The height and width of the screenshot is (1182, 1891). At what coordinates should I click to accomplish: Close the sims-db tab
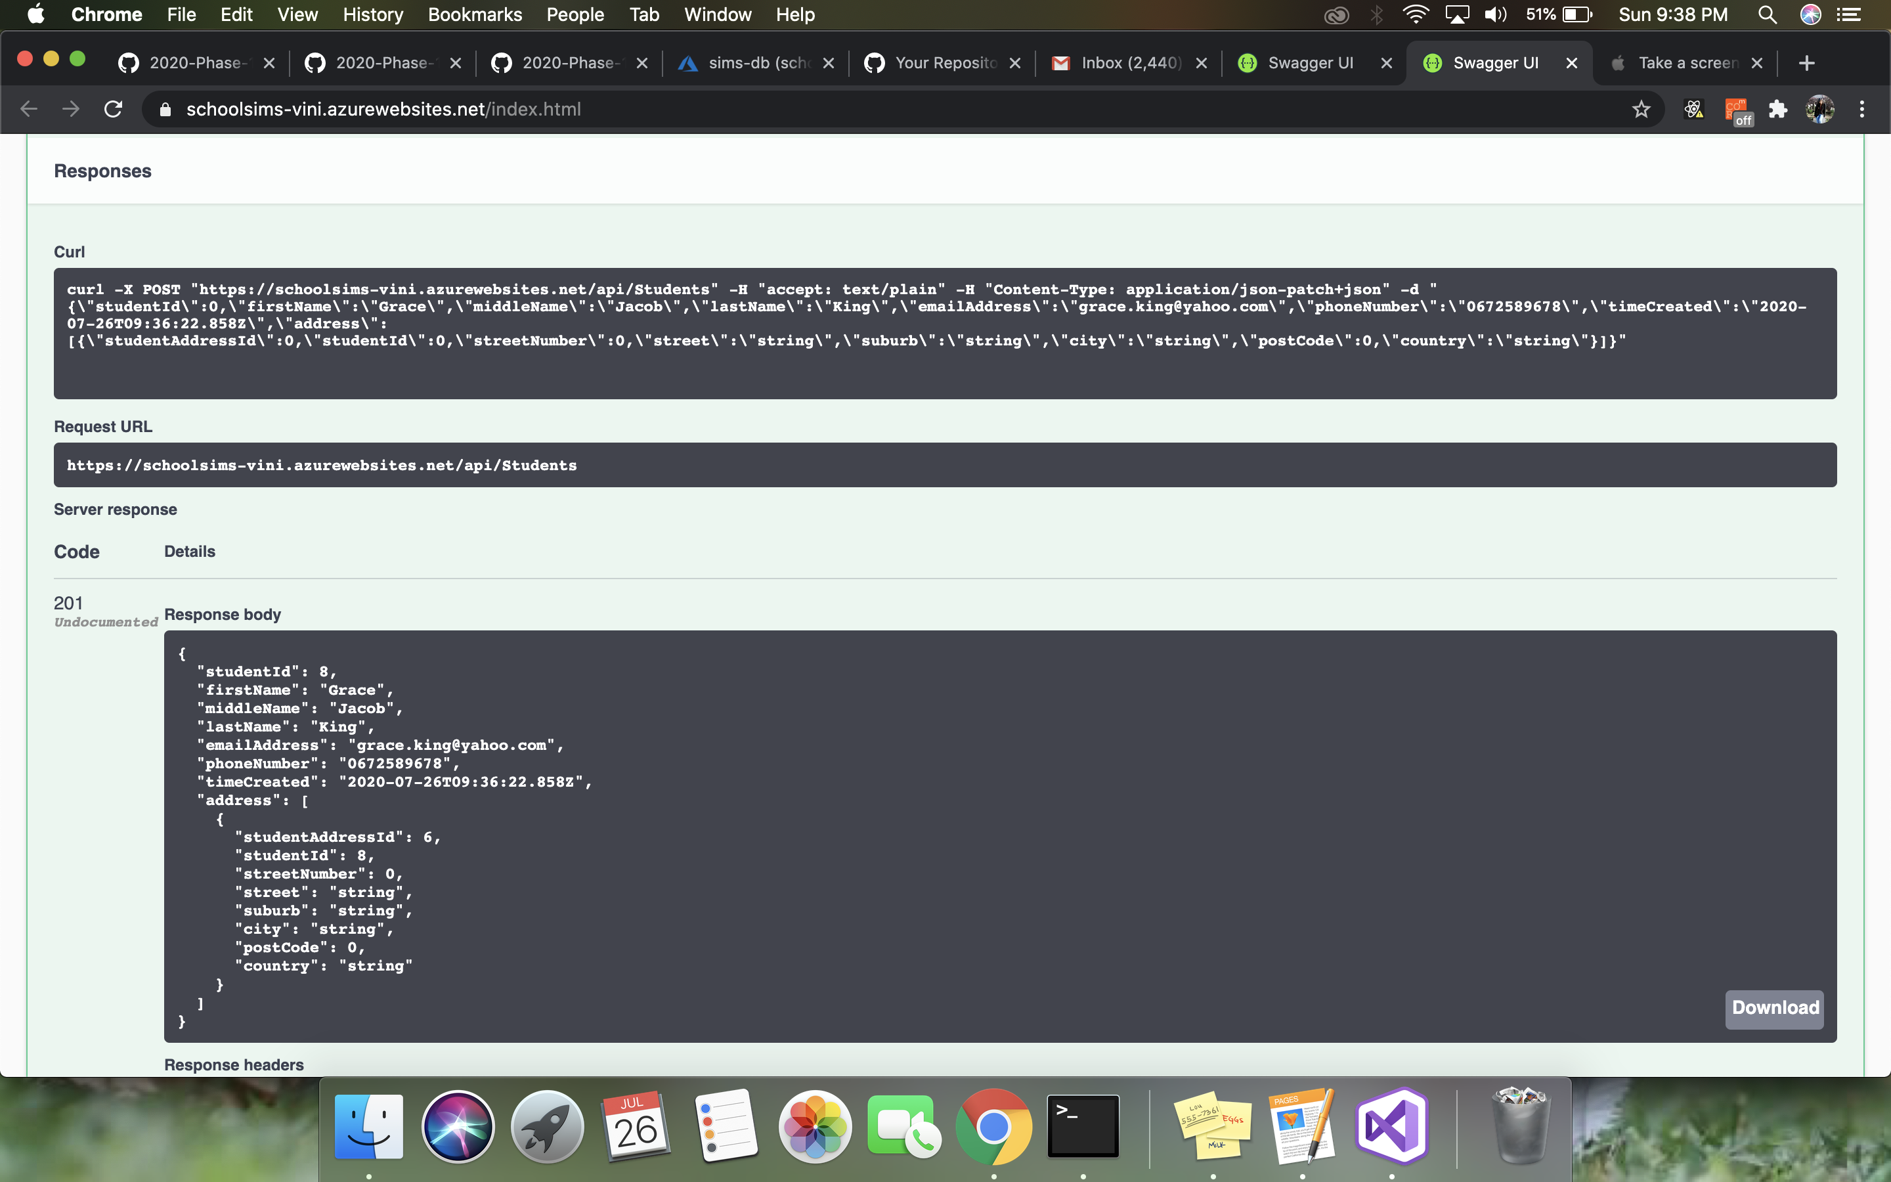[828, 63]
